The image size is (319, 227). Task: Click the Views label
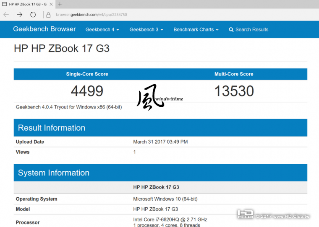pyautogui.click(x=23, y=152)
